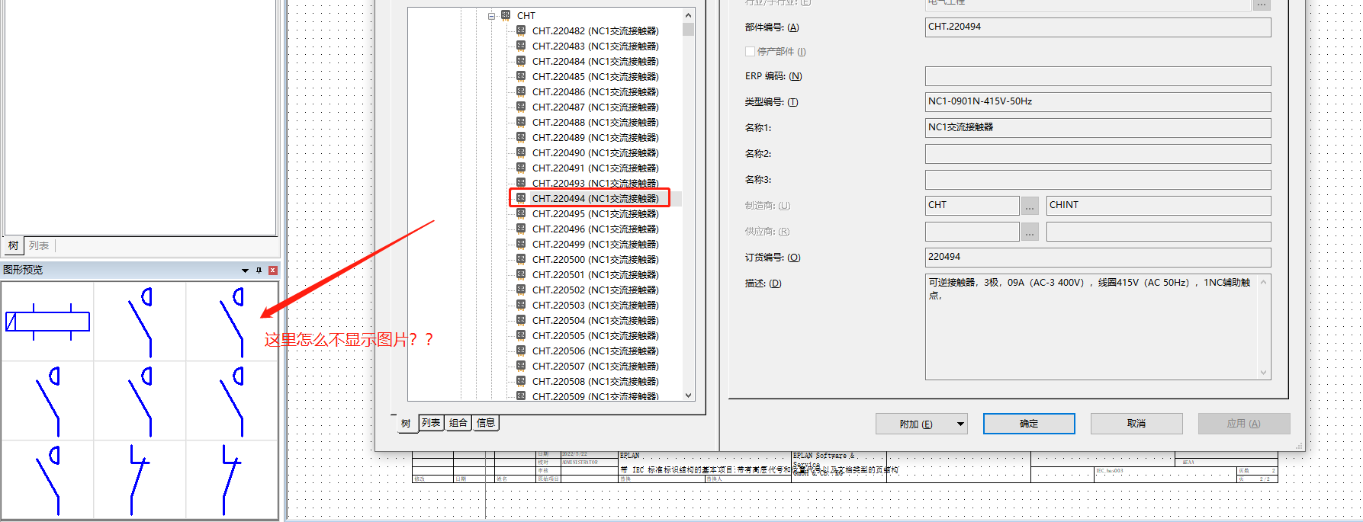Open the 制造商 browse button

coord(1030,206)
